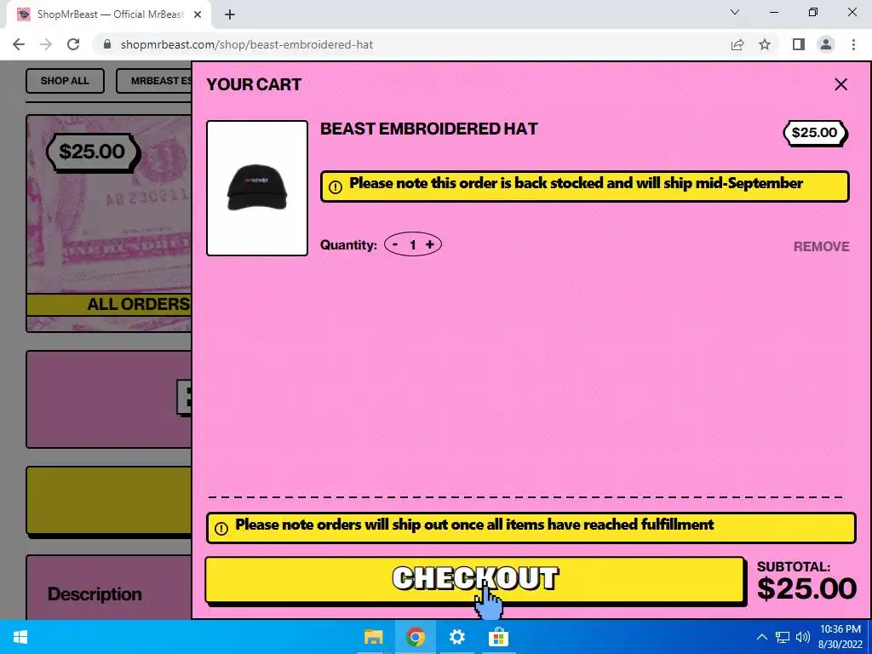
Task: Open Microsoft Store from the taskbar
Action: pos(498,637)
